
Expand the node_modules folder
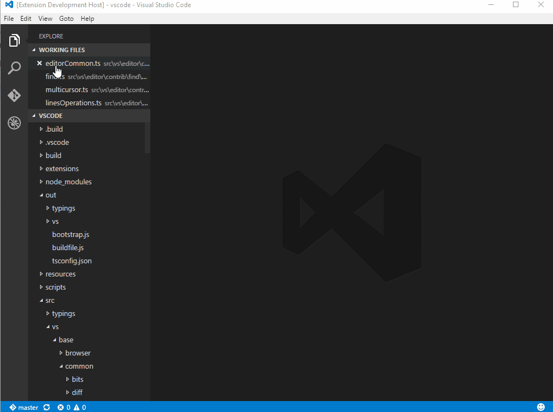pyautogui.click(x=41, y=182)
